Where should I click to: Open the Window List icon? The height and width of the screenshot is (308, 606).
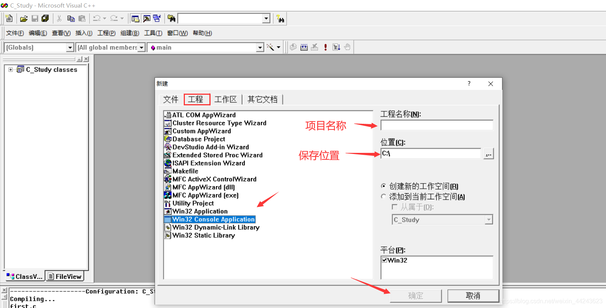(157, 18)
